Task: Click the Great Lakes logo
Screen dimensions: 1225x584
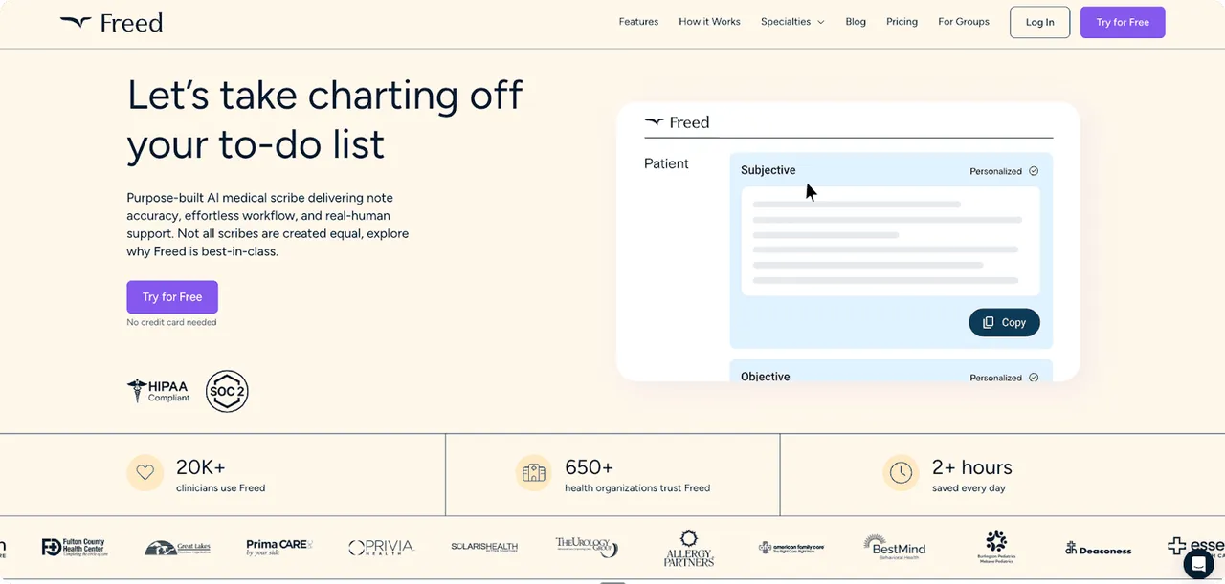Action: pyautogui.click(x=178, y=548)
